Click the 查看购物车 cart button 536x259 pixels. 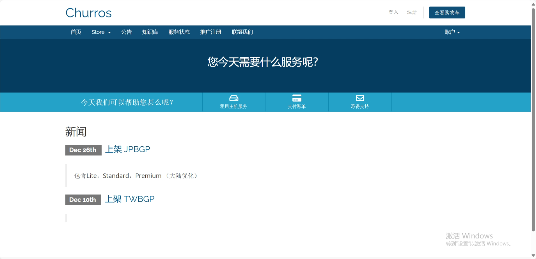(447, 12)
